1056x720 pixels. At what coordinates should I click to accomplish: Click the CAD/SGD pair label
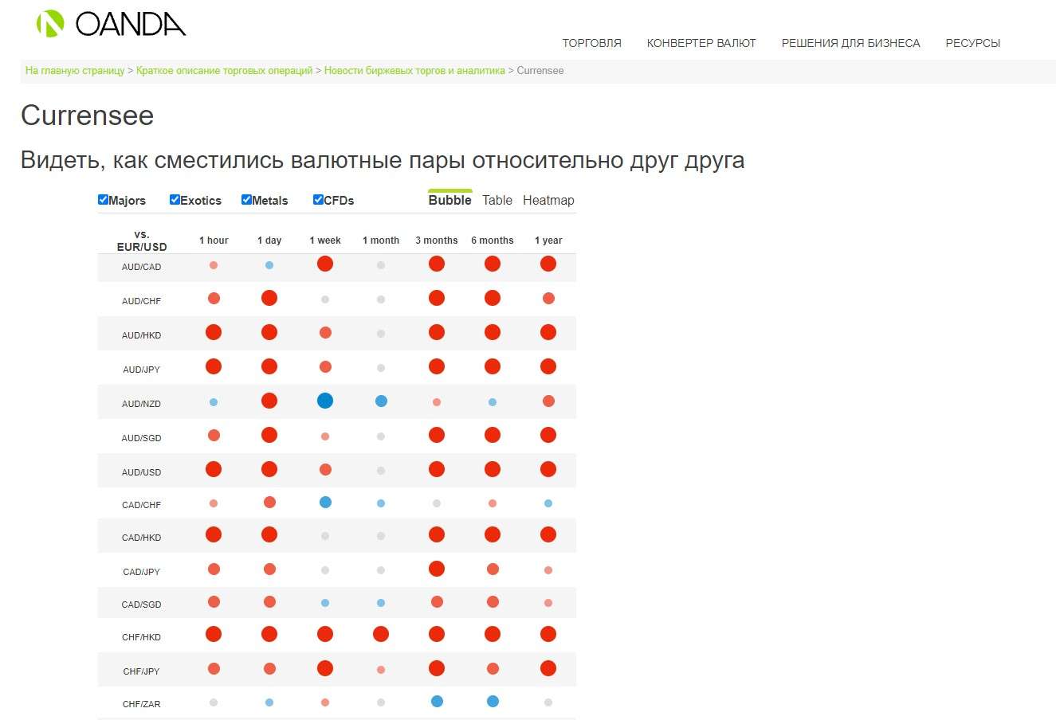coord(142,605)
